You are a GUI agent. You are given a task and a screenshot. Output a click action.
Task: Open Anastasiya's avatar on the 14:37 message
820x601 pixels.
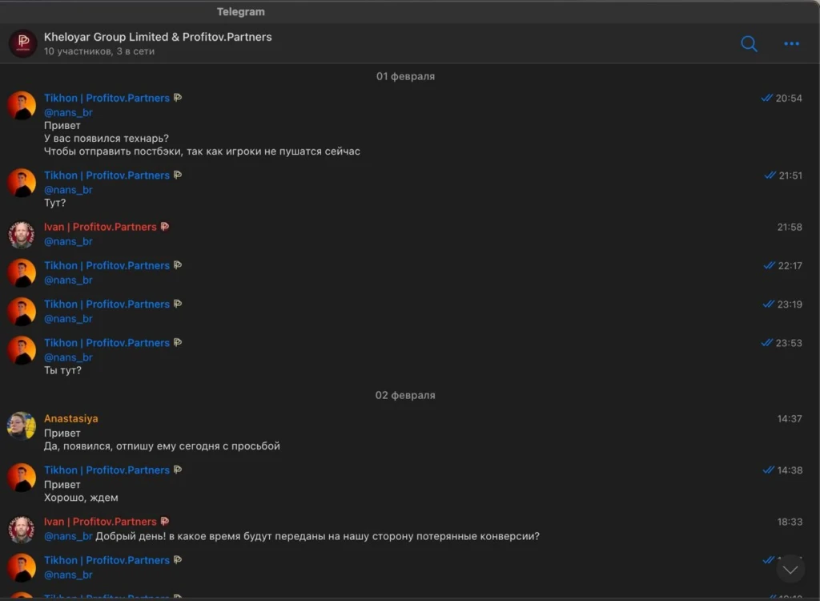click(x=22, y=426)
